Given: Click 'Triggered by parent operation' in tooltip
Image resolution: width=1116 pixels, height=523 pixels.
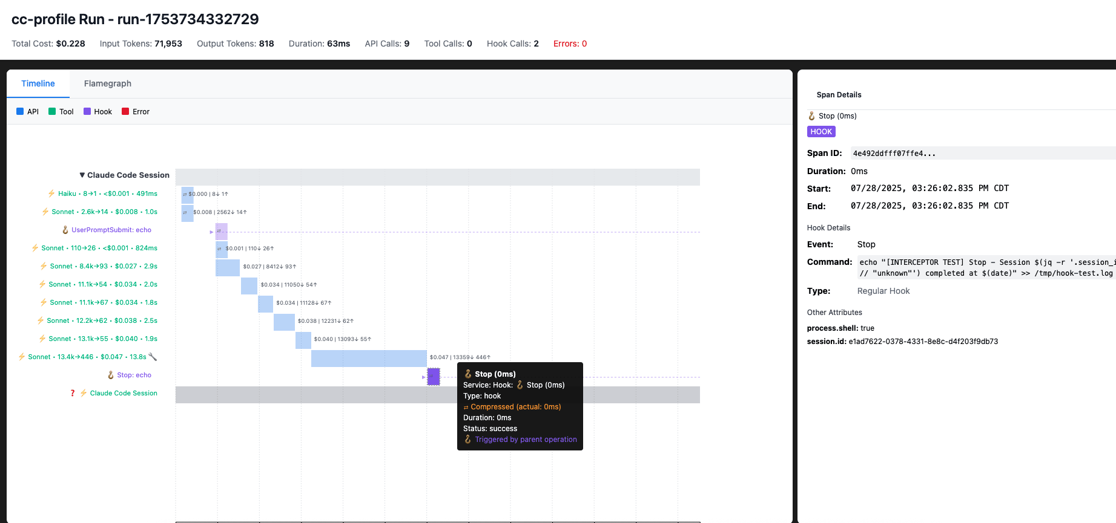Looking at the screenshot, I should coord(526,440).
